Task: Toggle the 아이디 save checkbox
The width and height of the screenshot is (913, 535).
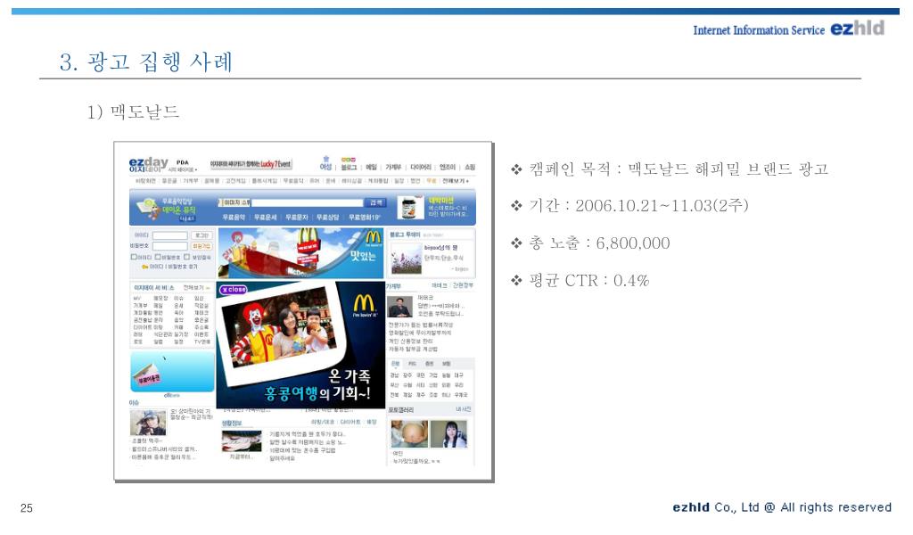Action: (x=135, y=257)
